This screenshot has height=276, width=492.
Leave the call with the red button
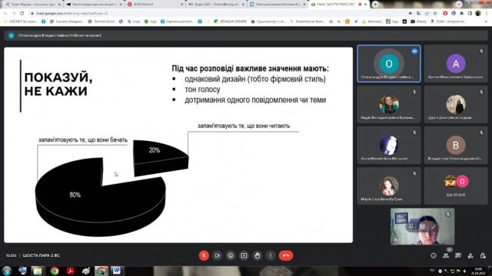pyautogui.click(x=286, y=255)
